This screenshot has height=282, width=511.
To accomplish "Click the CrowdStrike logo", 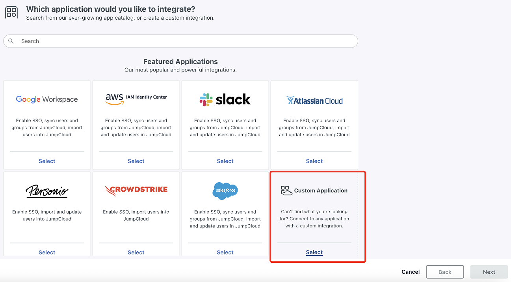I will 136,190.
